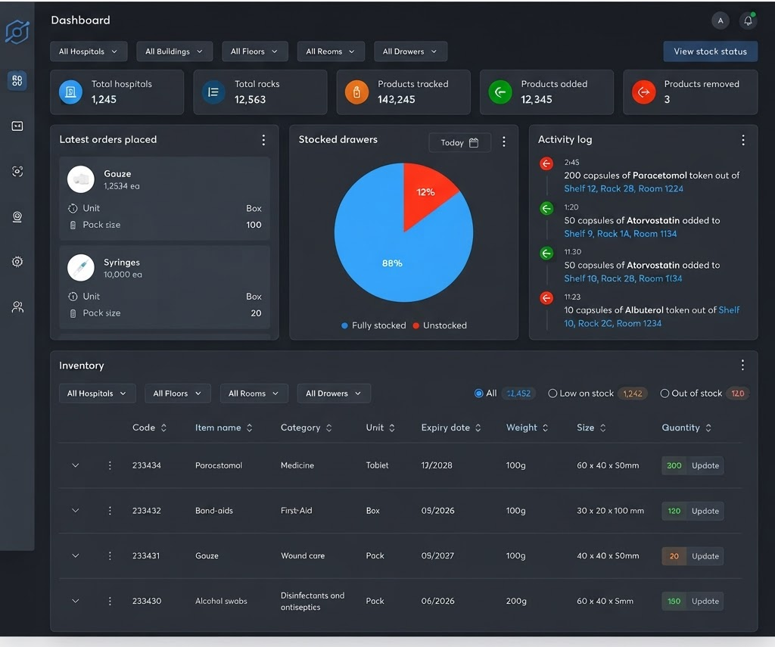Open the settings gear sidebar icon

[x=17, y=262]
